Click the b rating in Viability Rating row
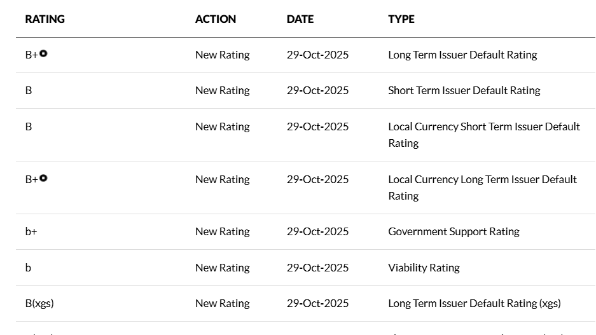This screenshot has height=335, width=596. click(x=28, y=268)
